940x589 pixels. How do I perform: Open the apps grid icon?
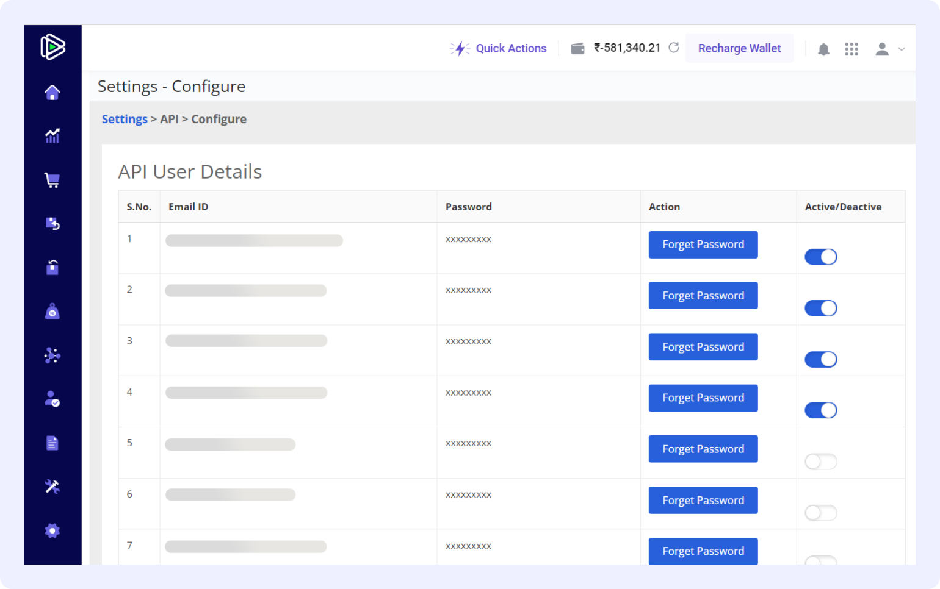[x=851, y=49]
